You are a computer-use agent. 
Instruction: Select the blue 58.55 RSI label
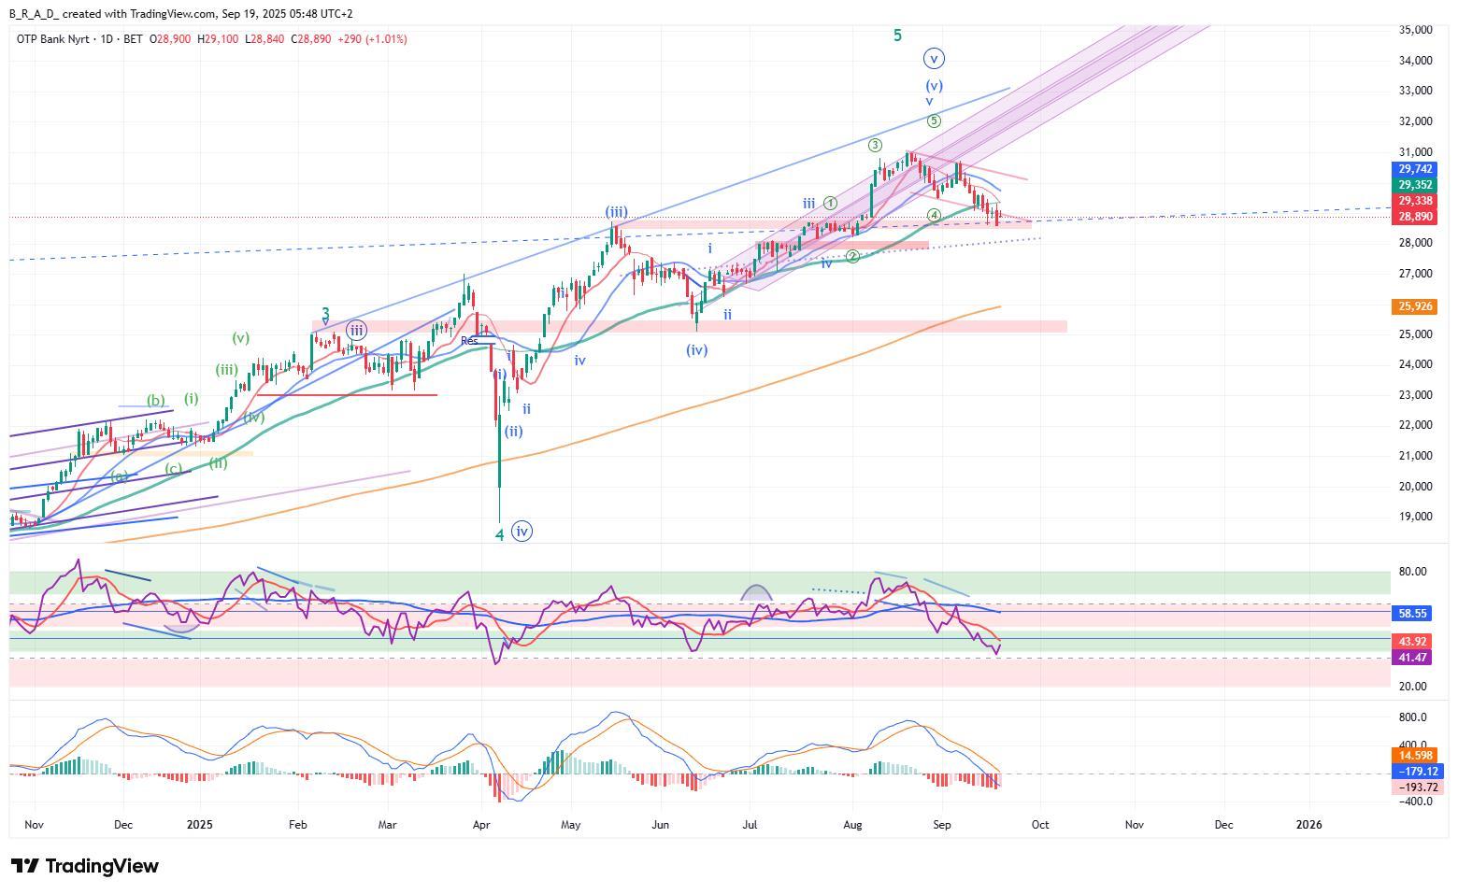point(1411,614)
